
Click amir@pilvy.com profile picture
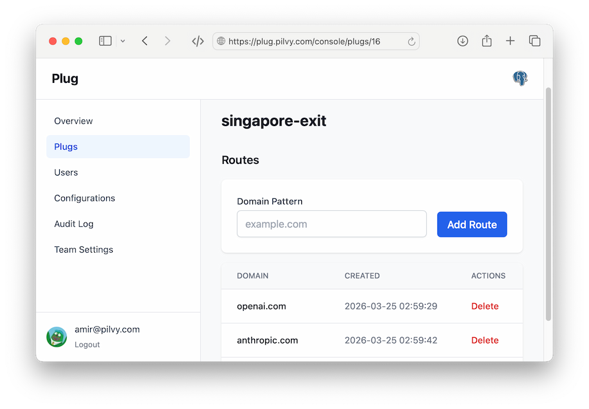pos(57,336)
